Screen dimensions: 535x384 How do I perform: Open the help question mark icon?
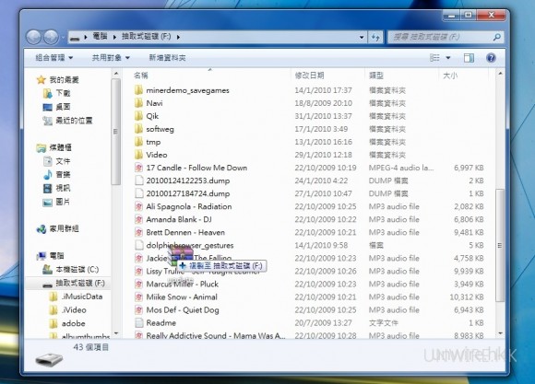[491, 58]
